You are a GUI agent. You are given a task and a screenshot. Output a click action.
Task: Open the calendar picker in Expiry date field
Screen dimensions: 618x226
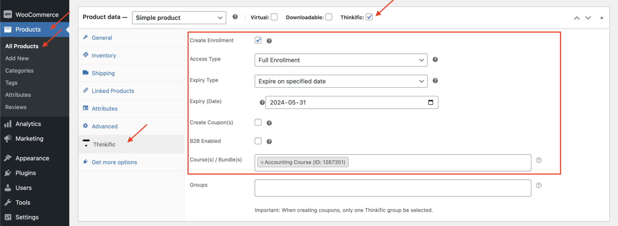tap(430, 103)
